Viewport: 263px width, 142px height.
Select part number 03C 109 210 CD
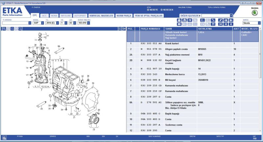click(x=151, y=86)
